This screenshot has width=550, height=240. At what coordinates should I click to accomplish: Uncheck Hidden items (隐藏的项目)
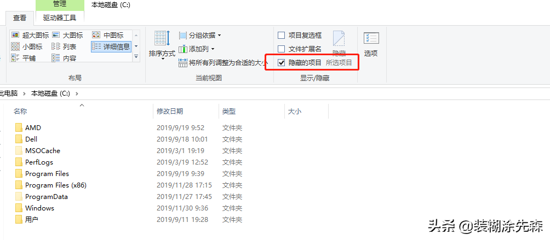(x=282, y=63)
